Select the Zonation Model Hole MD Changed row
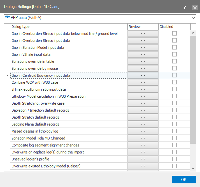The image size is (200, 187). tap(68, 138)
